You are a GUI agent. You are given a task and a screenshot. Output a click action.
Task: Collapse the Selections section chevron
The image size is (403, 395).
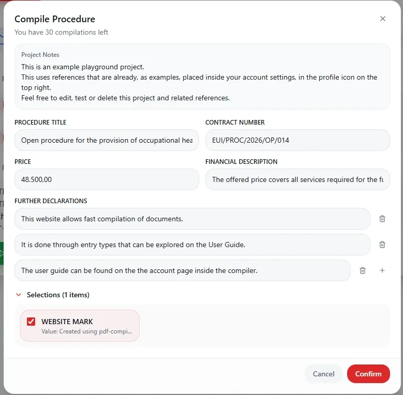coord(19,295)
